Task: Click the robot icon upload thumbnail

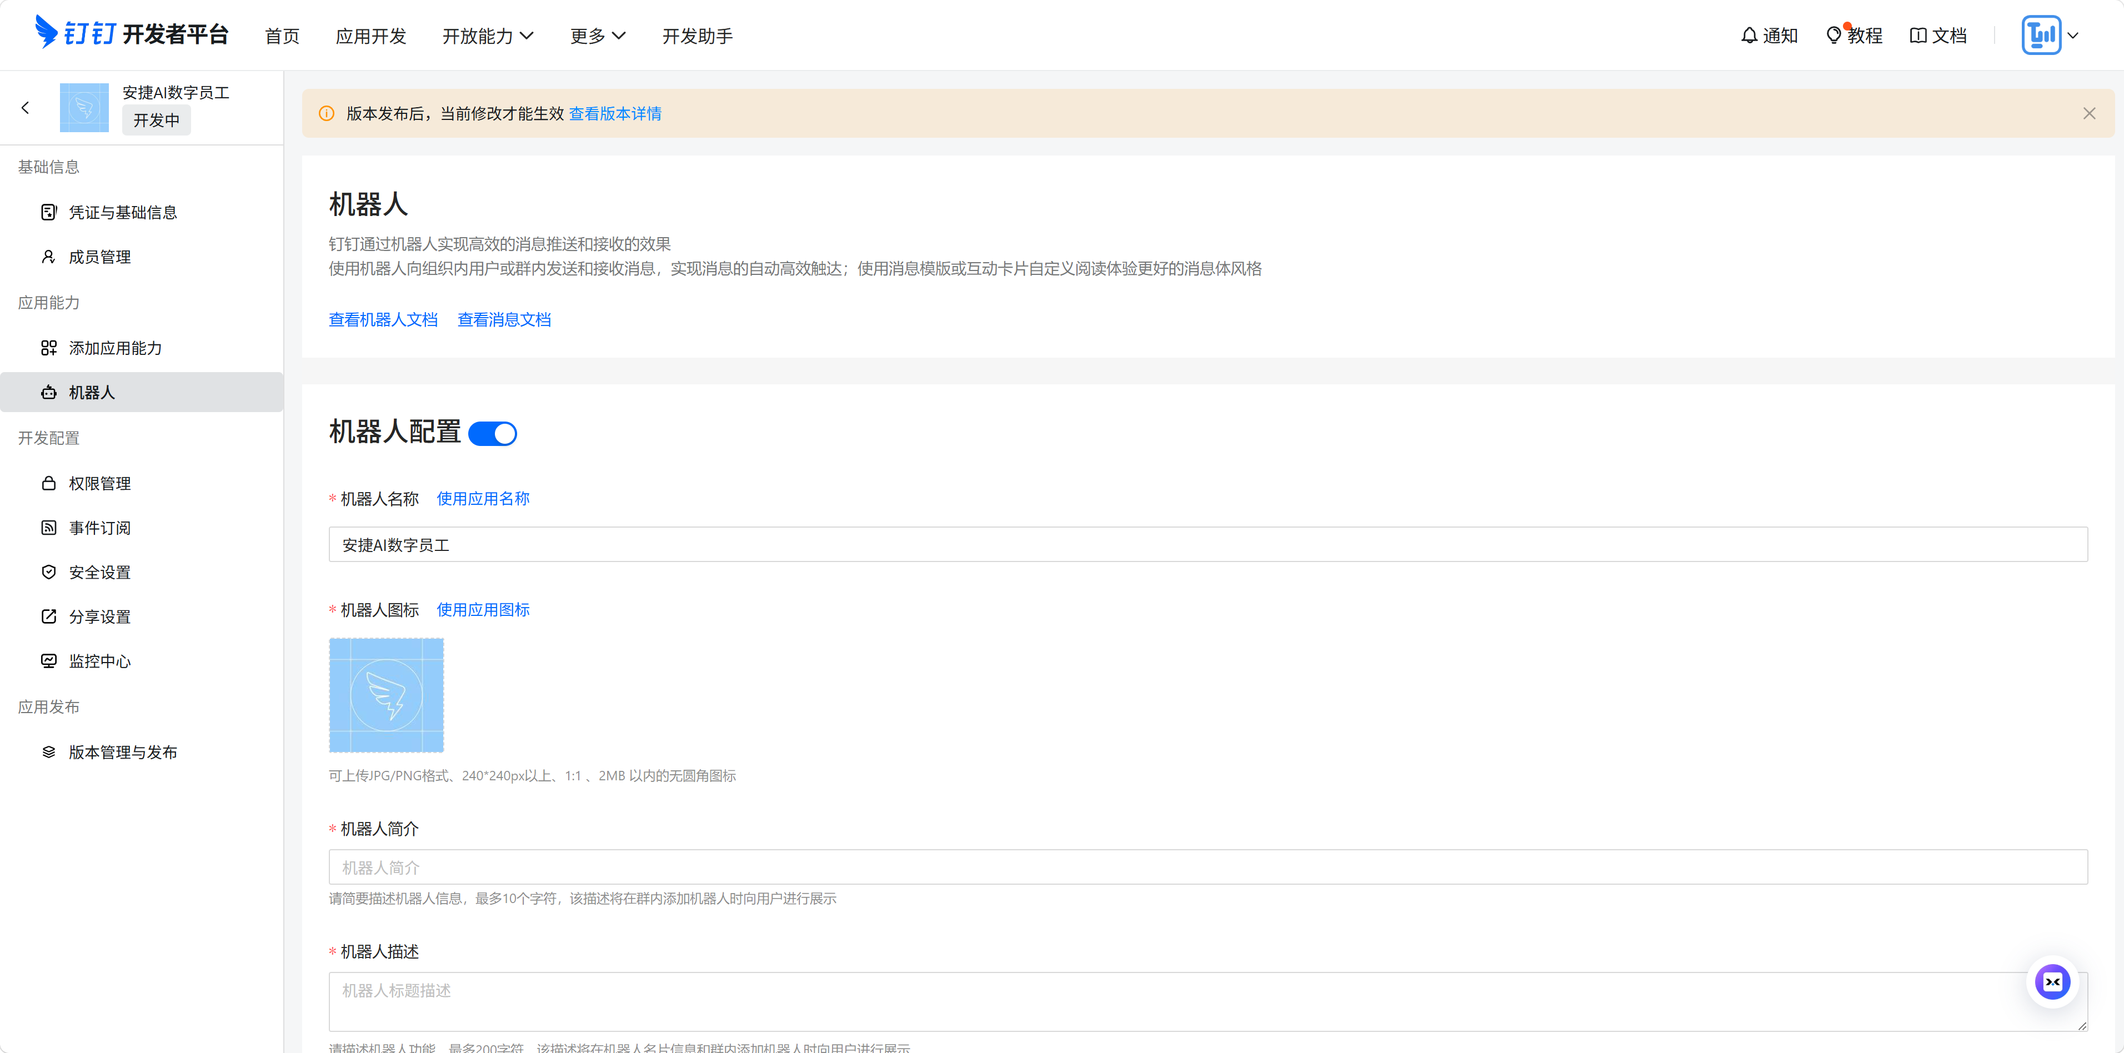Action: [387, 695]
